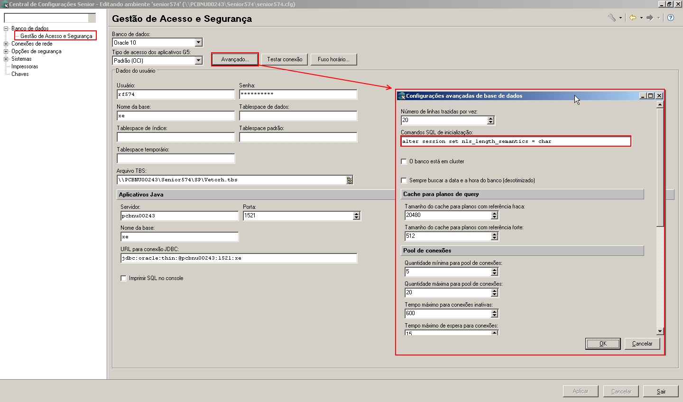Click cache referência forte field 512
683x402 pixels.
448,236
